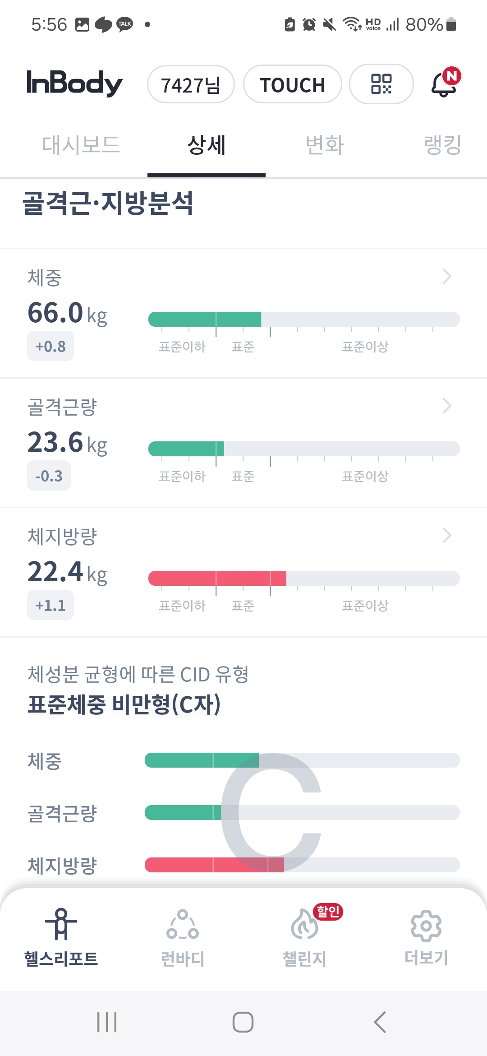487x1056 pixels.
Task: Switch to the 변화 tab
Action: (x=325, y=145)
